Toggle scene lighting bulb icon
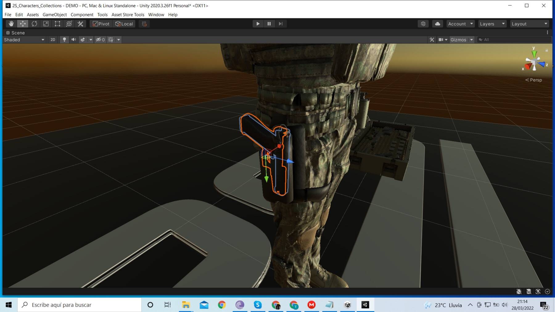This screenshot has height=312, width=555. 64,39
